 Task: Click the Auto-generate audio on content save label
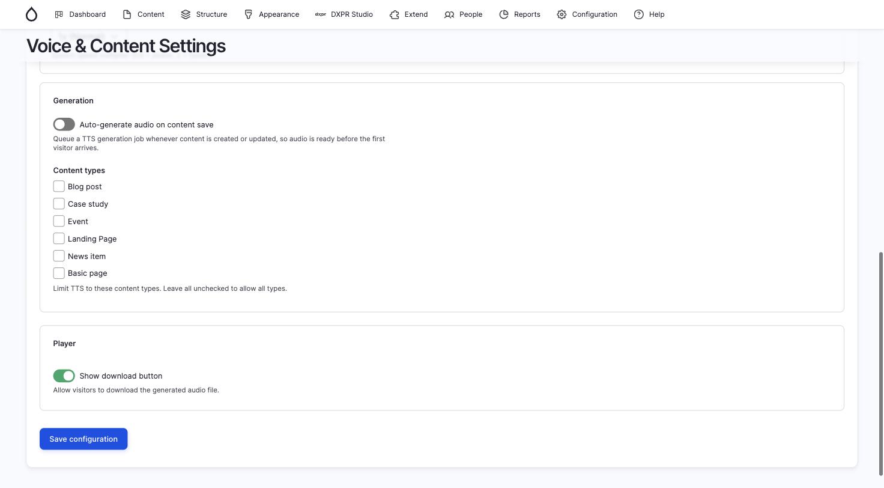(x=147, y=124)
